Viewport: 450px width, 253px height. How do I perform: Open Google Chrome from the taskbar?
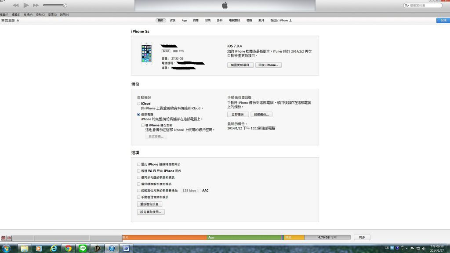(x=68, y=249)
